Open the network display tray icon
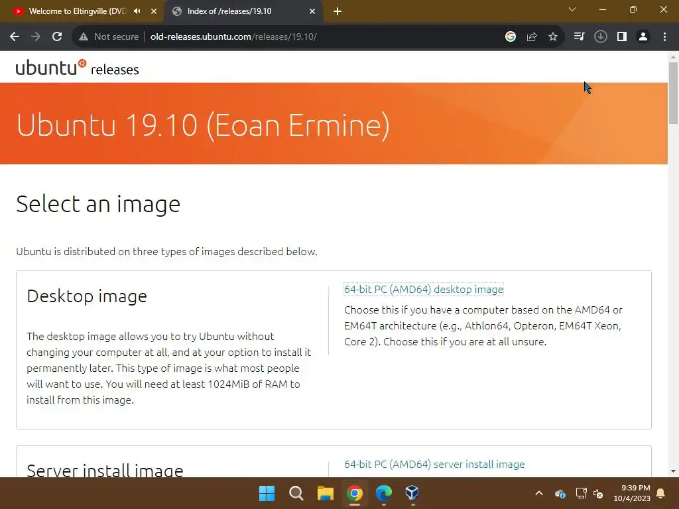Image resolution: width=679 pixels, height=509 pixels. click(581, 493)
